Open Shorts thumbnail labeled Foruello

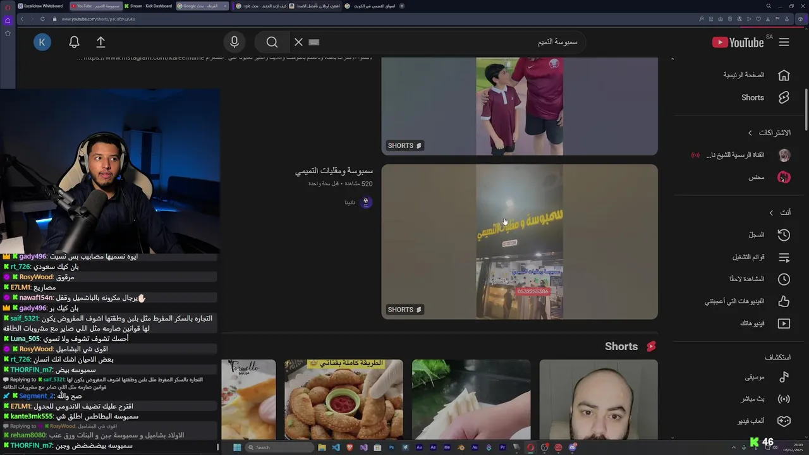tap(248, 399)
